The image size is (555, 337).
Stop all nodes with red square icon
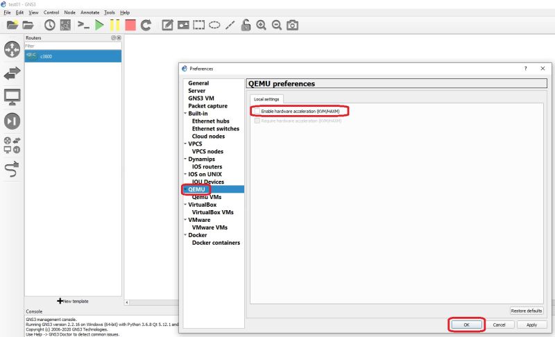click(130, 25)
